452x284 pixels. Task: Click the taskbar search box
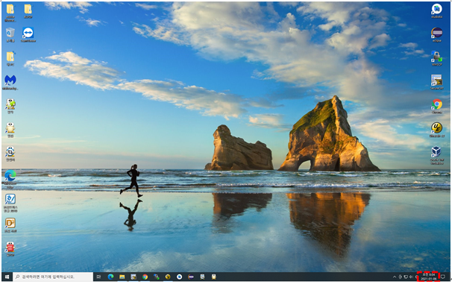tap(53, 277)
